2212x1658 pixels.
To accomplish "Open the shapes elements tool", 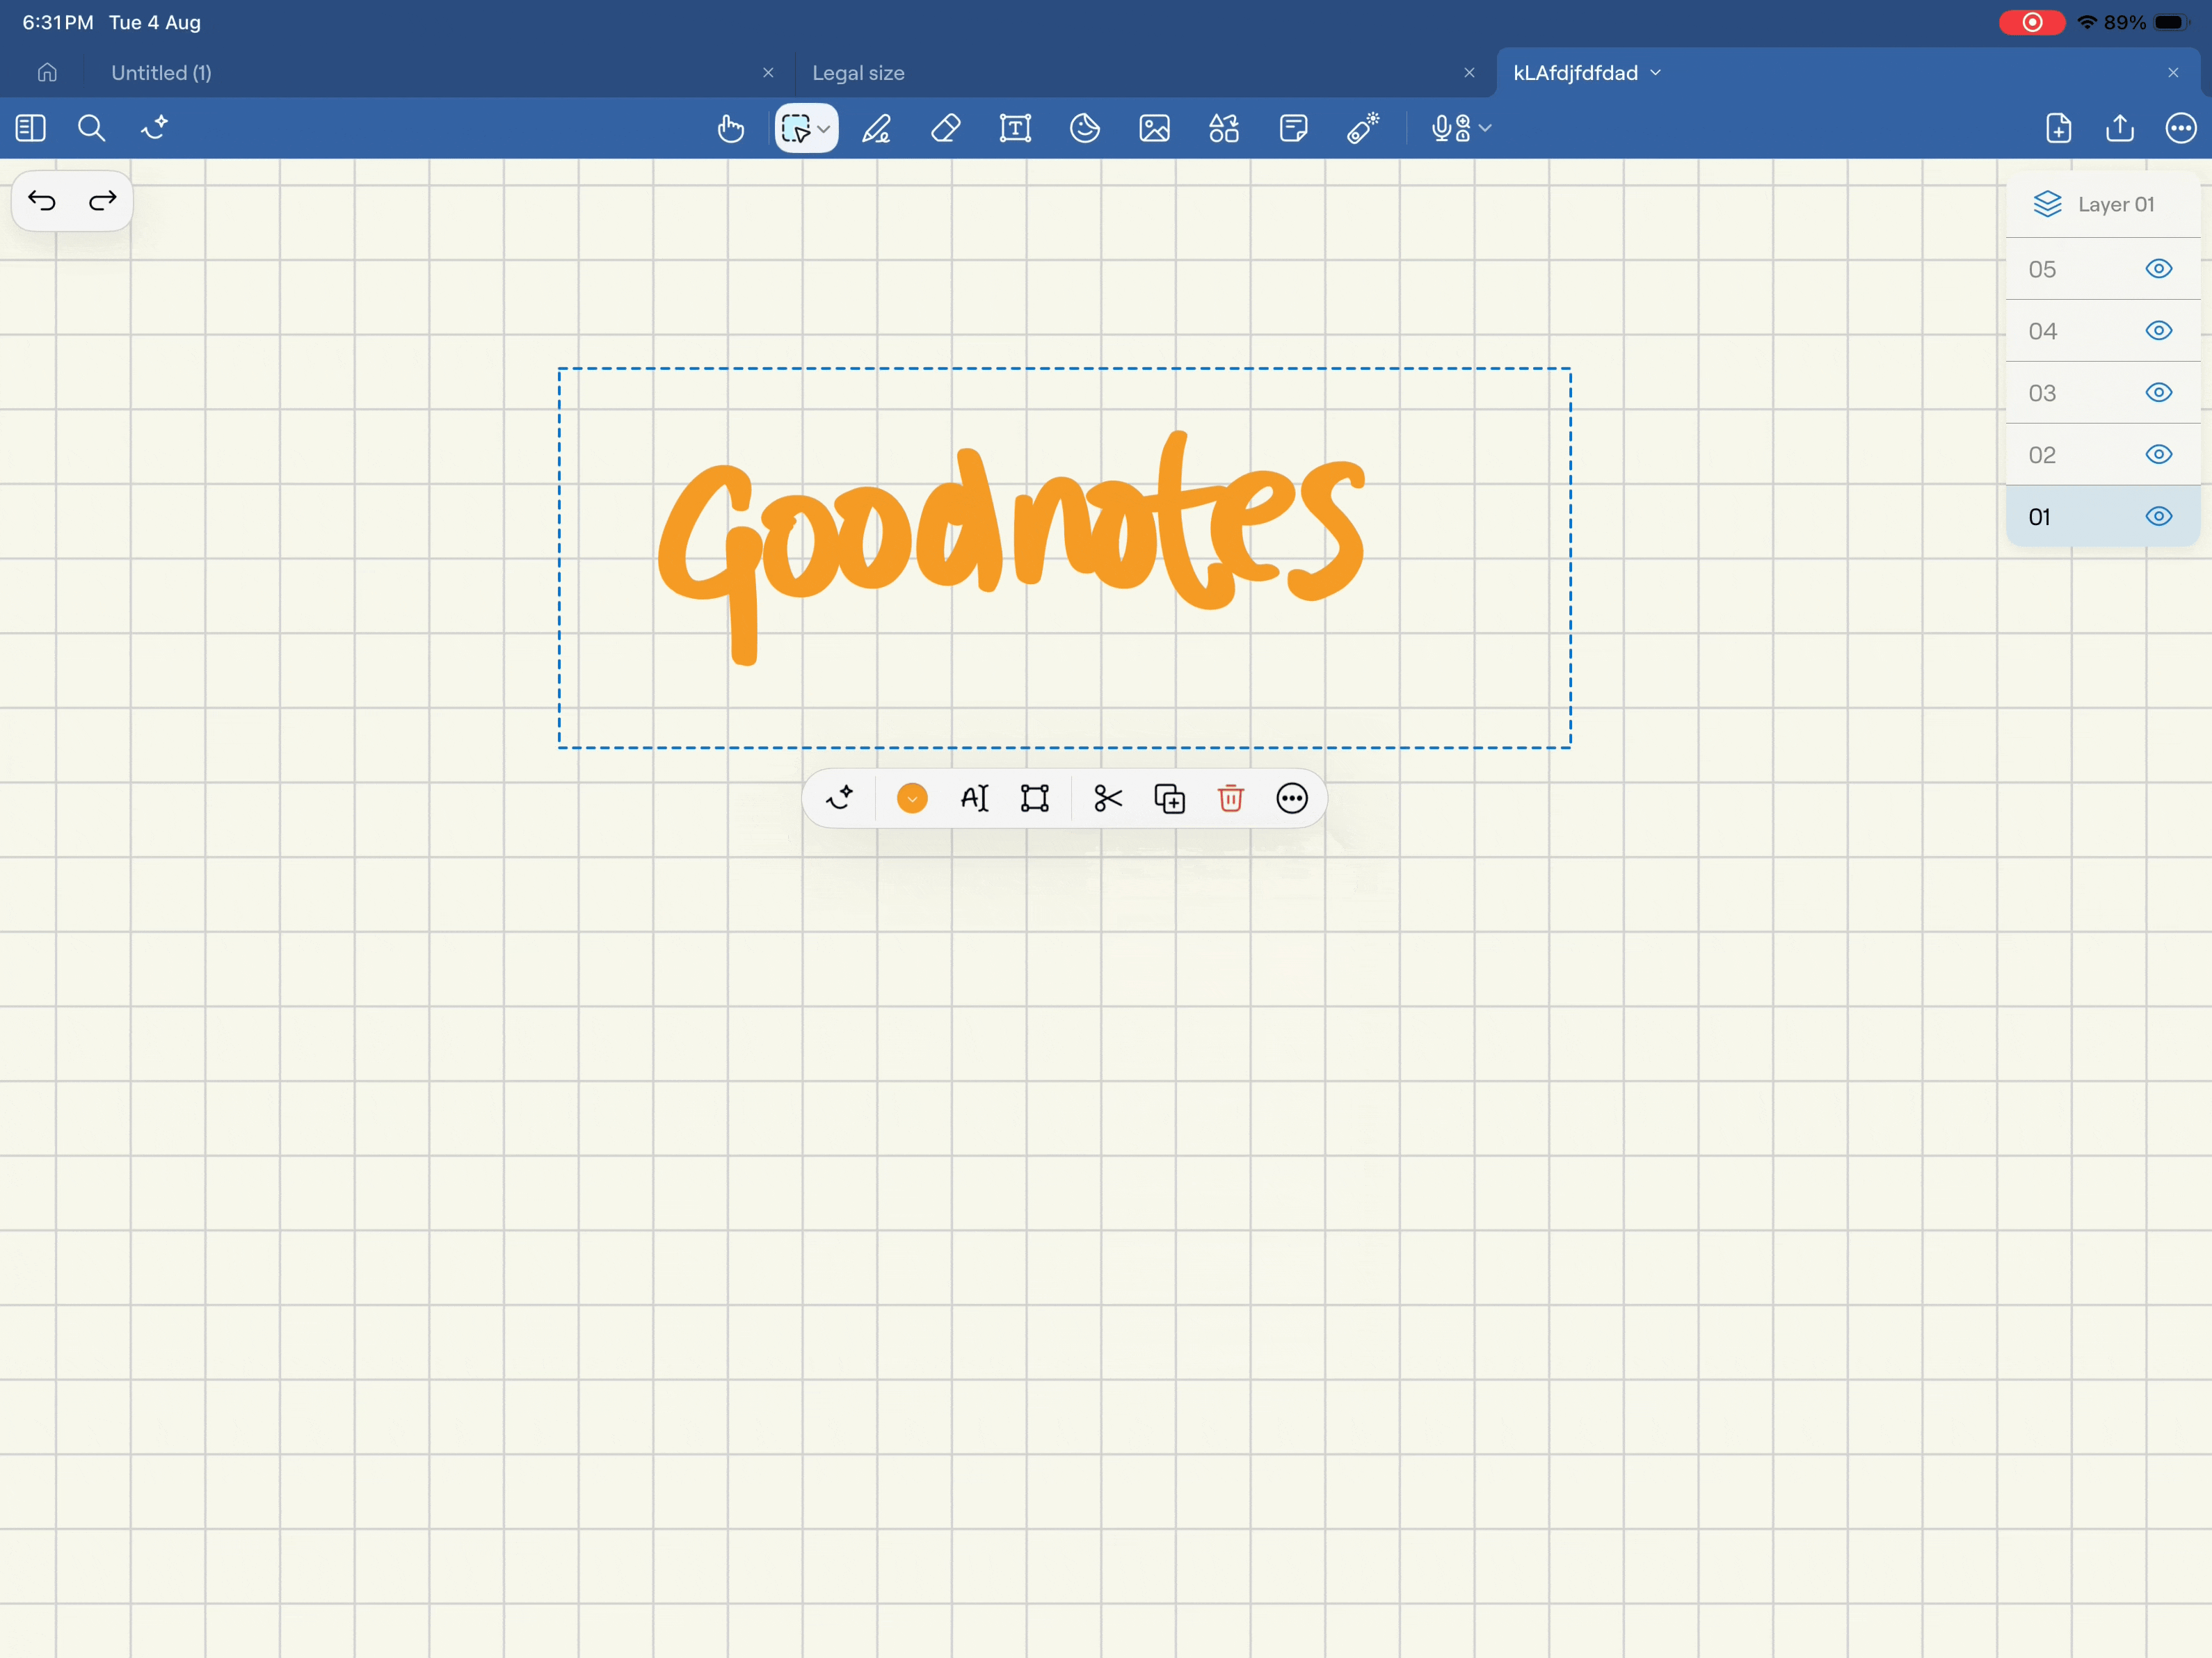I will 1224,128.
